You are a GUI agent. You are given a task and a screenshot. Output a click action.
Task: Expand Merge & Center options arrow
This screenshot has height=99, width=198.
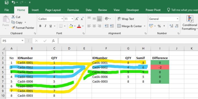(x=145, y=26)
